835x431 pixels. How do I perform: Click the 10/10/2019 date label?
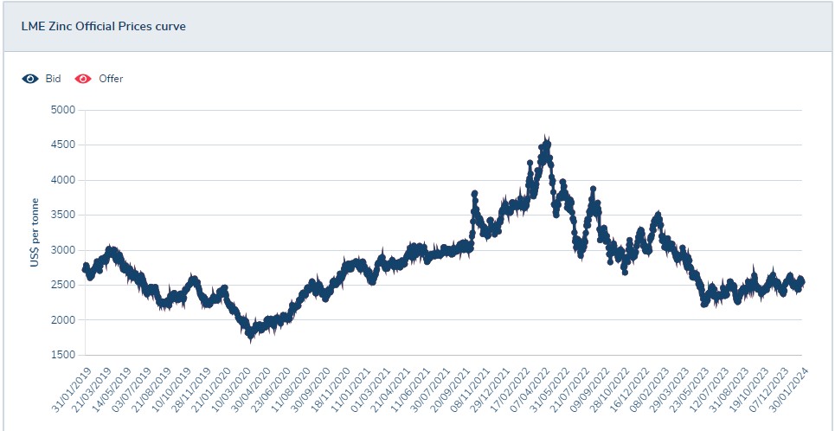(171, 389)
